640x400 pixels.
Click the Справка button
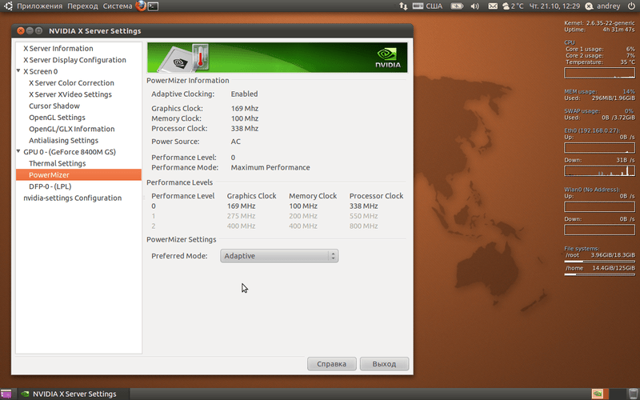(331, 364)
